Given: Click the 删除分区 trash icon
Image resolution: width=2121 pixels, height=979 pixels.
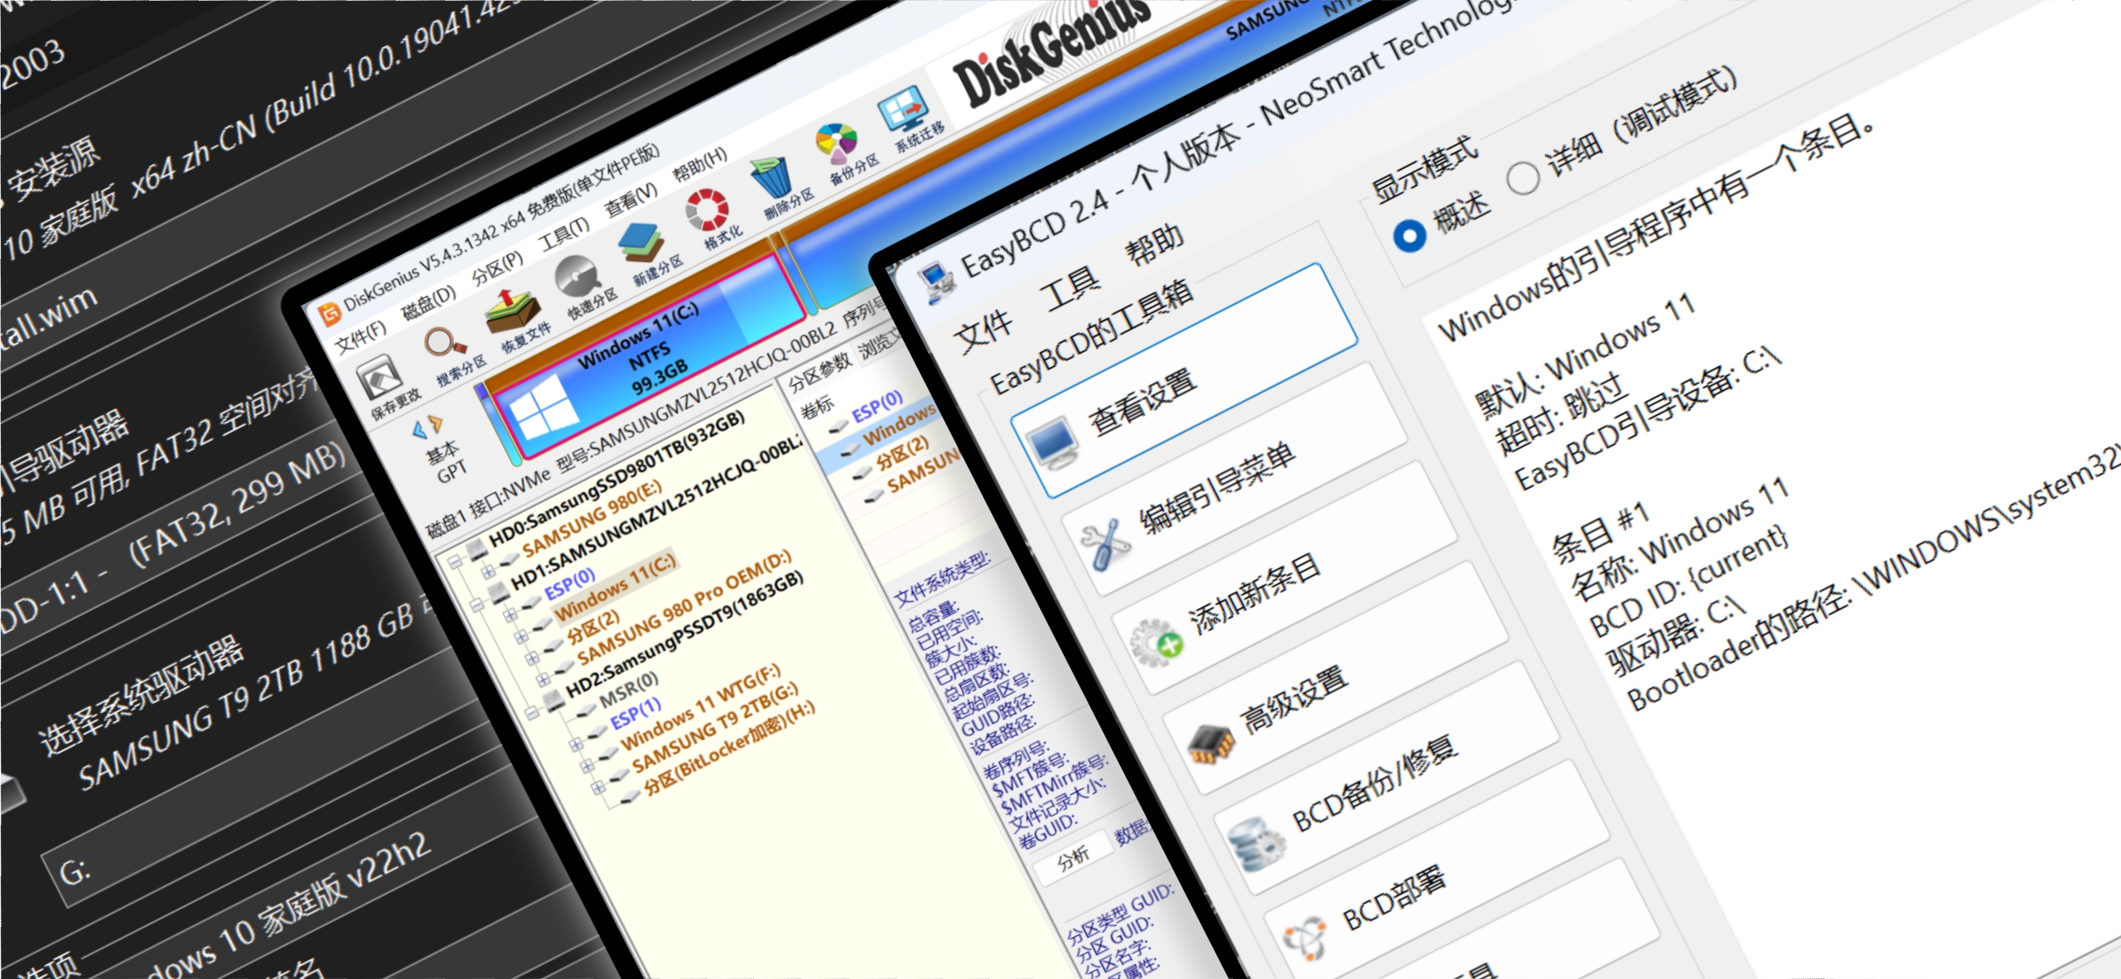Looking at the screenshot, I should click(x=772, y=176).
